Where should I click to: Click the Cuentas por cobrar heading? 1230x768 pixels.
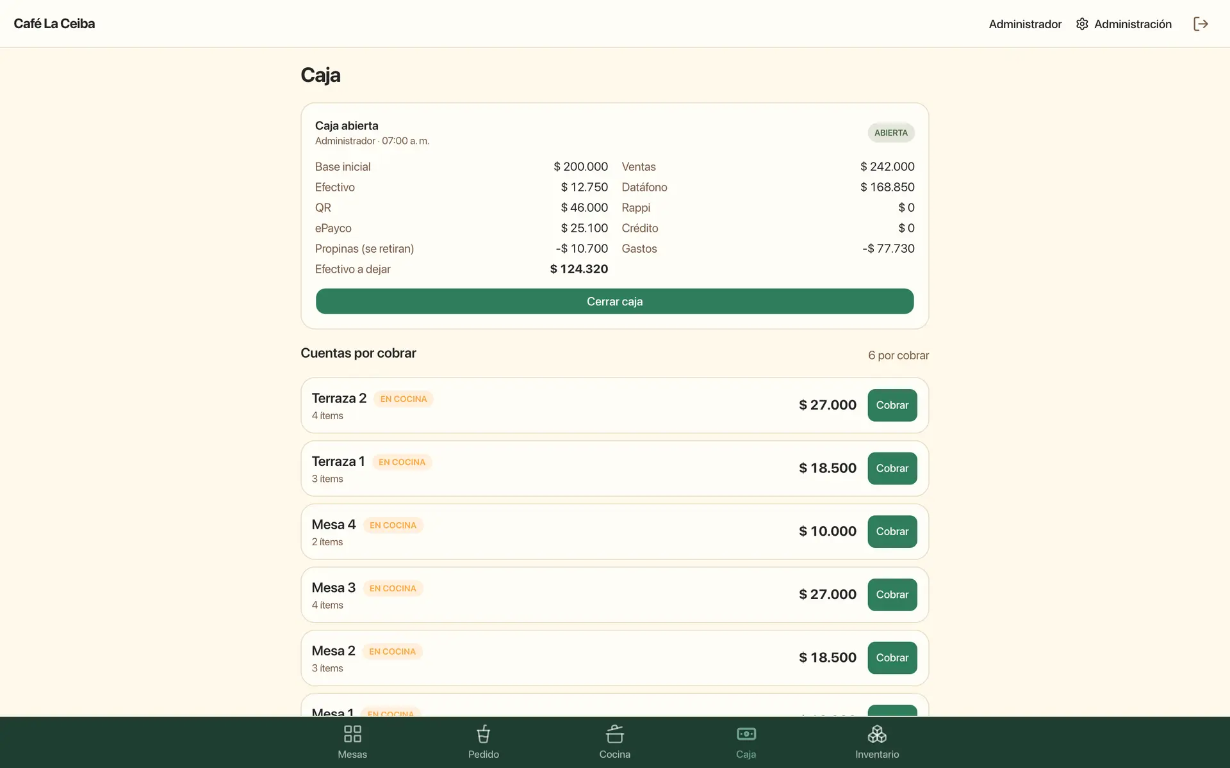pos(358,353)
